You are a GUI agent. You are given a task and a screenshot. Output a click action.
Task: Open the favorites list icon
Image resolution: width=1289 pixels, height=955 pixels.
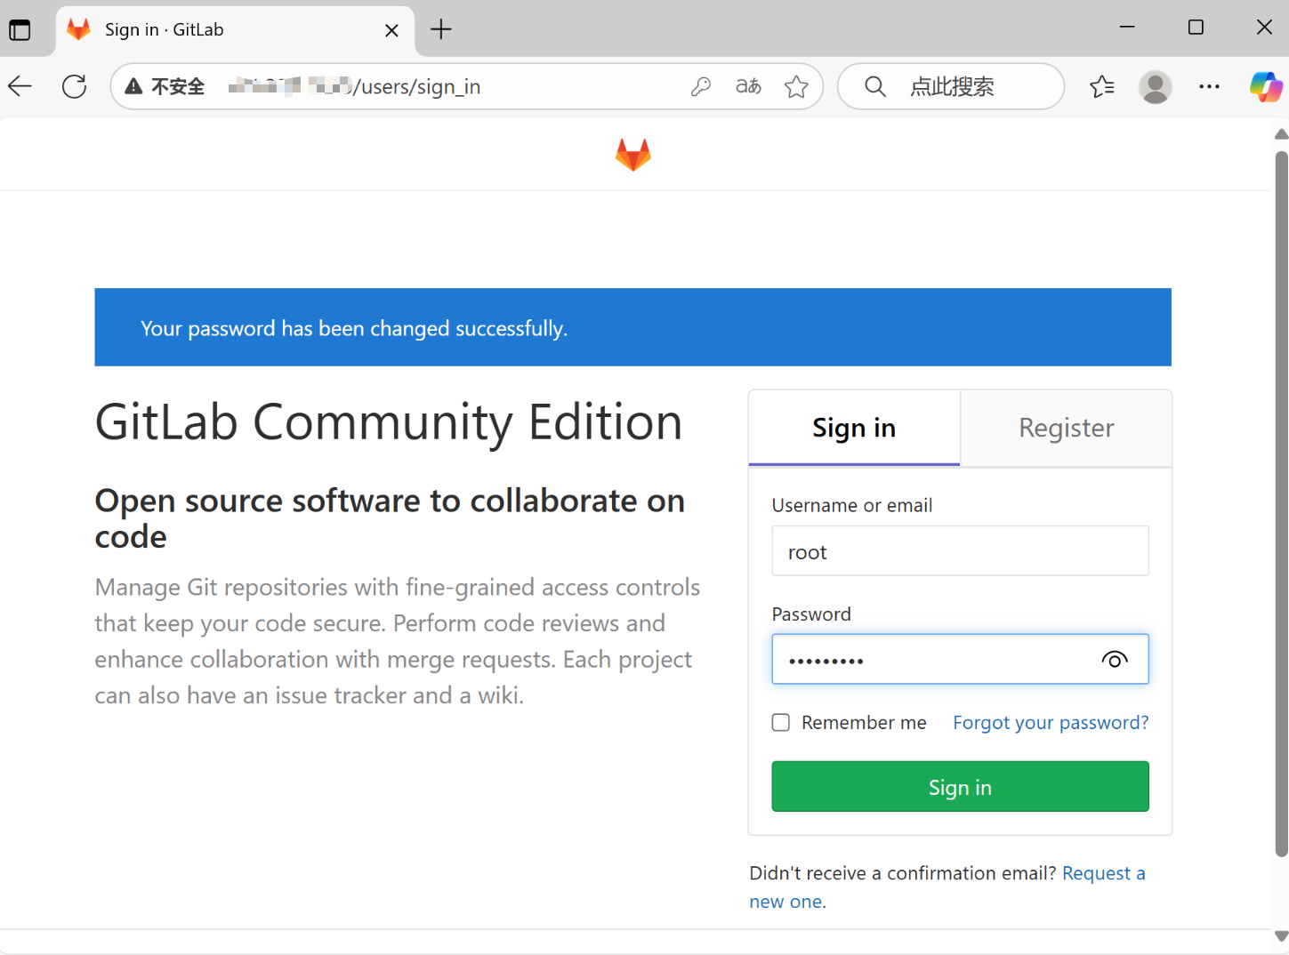[1101, 86]
